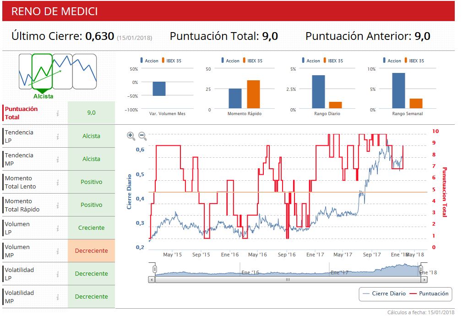Zoom in on the price chart
The width and height of the screenshot is (463, 322).
(x=131, y=136)
